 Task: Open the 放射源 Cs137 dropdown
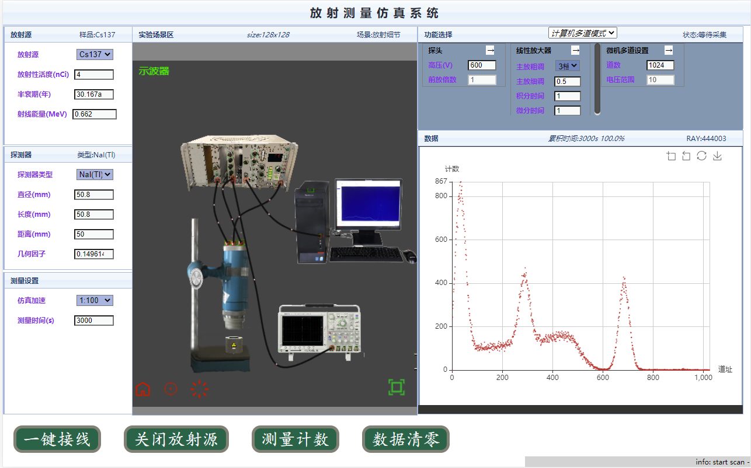click(x=95, y=54)
